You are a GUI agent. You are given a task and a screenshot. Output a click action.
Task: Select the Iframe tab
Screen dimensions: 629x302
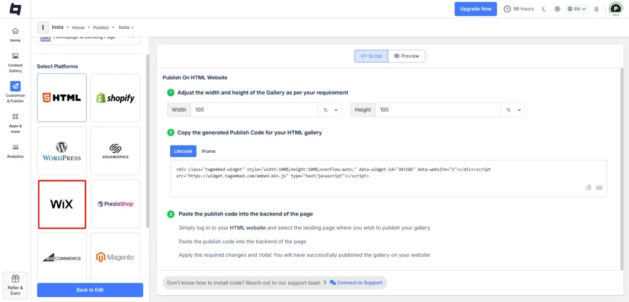tap(209, 151)
